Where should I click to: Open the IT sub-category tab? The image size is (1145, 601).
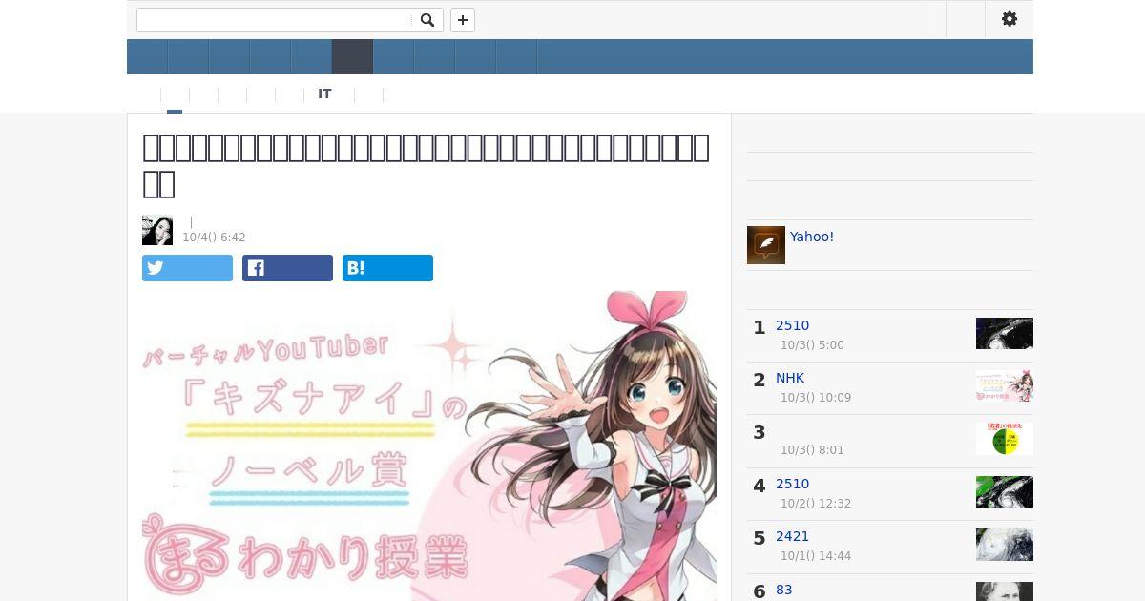tap(324, 93)
